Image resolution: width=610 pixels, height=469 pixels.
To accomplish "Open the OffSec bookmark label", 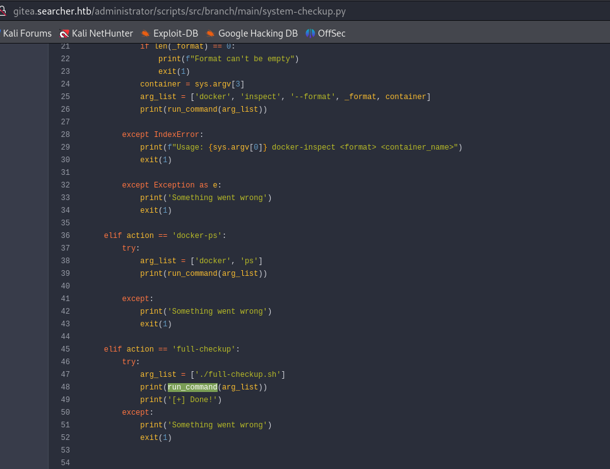I will point(331,33).
